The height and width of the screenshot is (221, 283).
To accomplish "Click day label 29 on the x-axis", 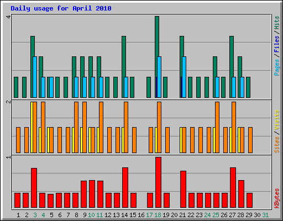I will point(249,215).
